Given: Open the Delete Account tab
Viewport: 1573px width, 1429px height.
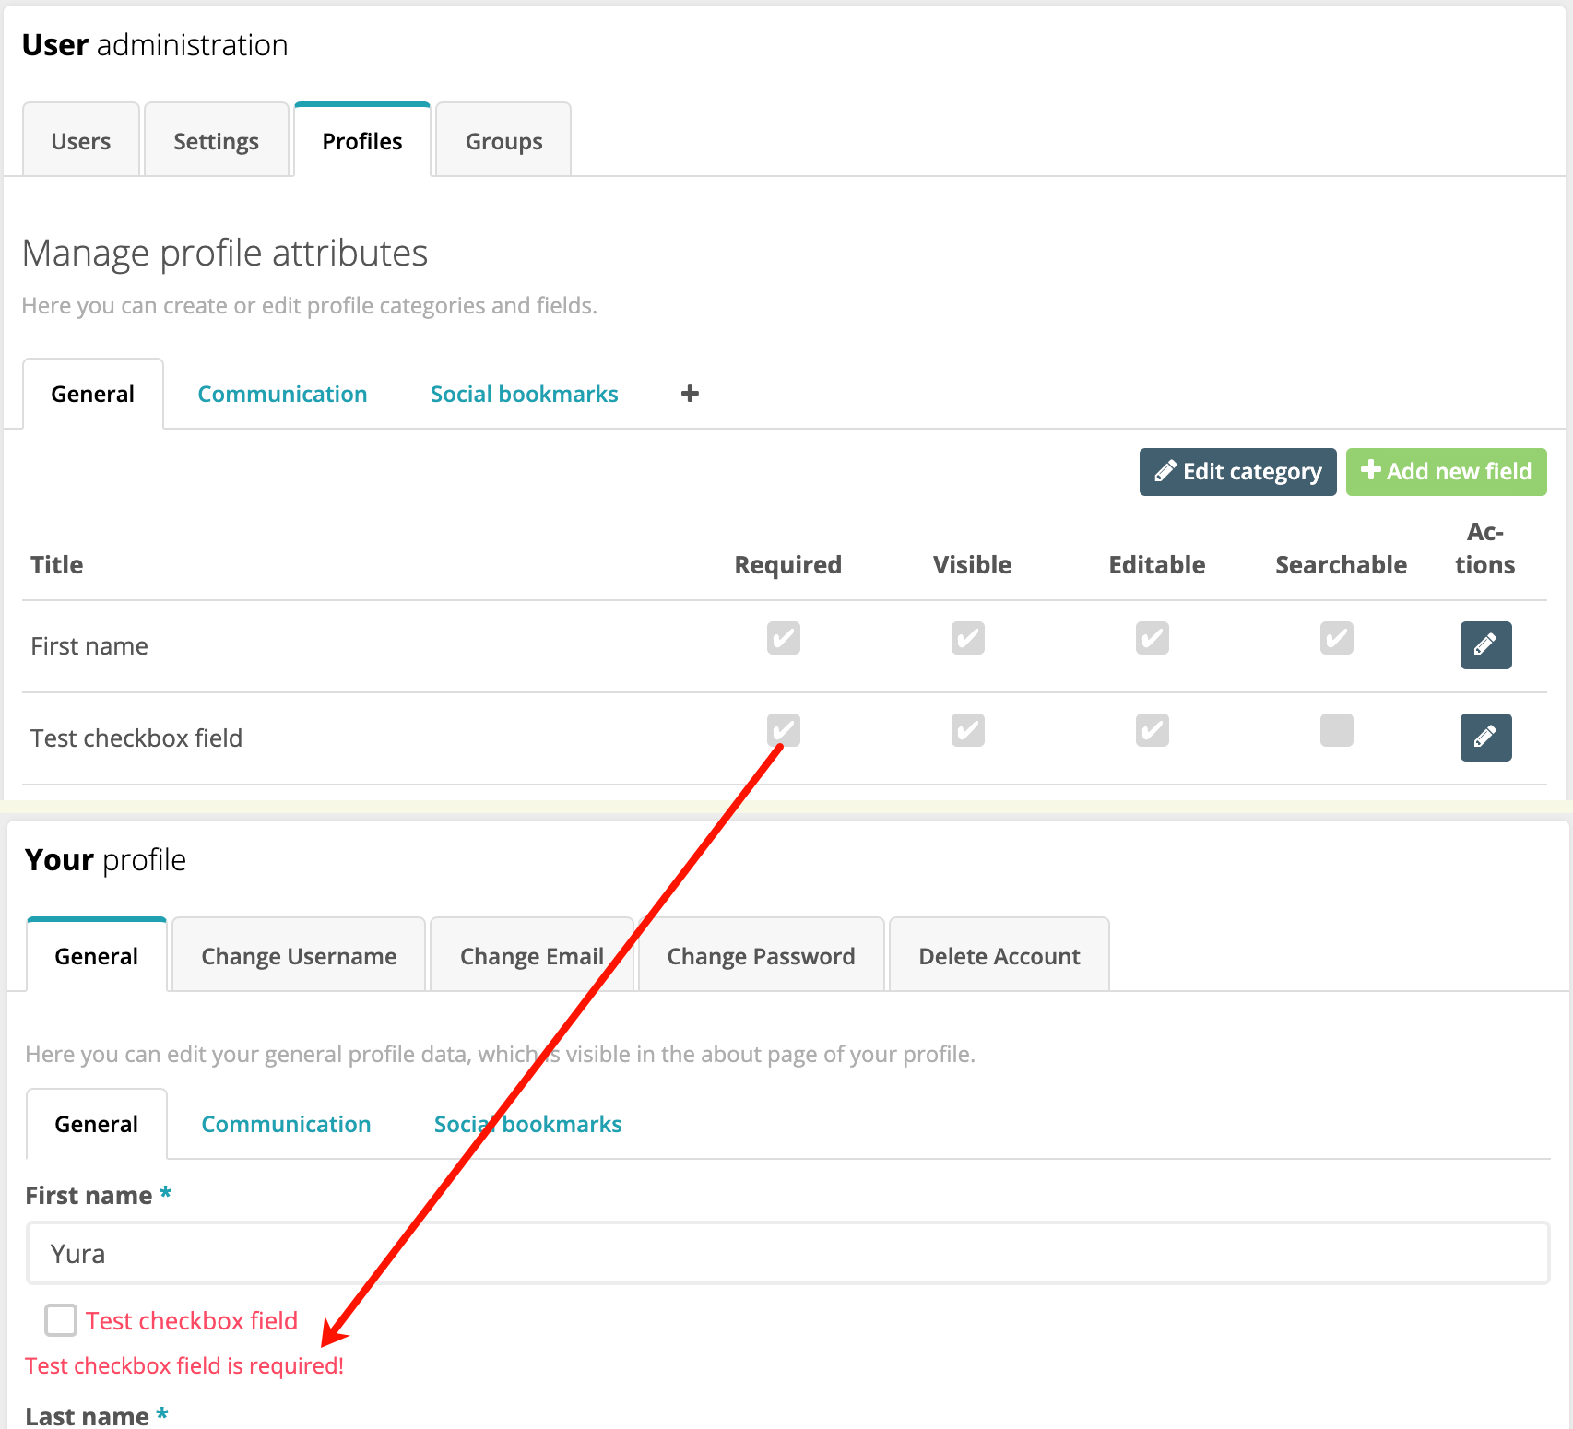Looking at the screenshot, I should pos(999,955).
